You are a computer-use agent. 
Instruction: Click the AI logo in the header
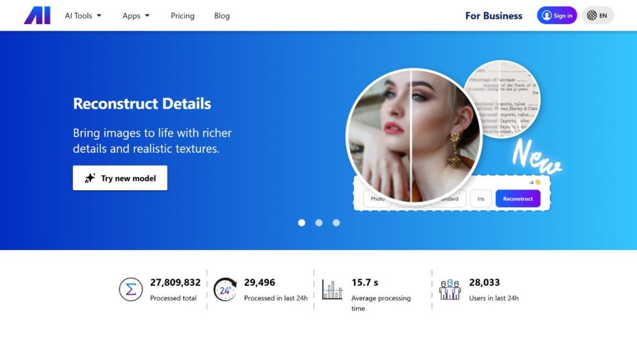(x=37, y=15)
